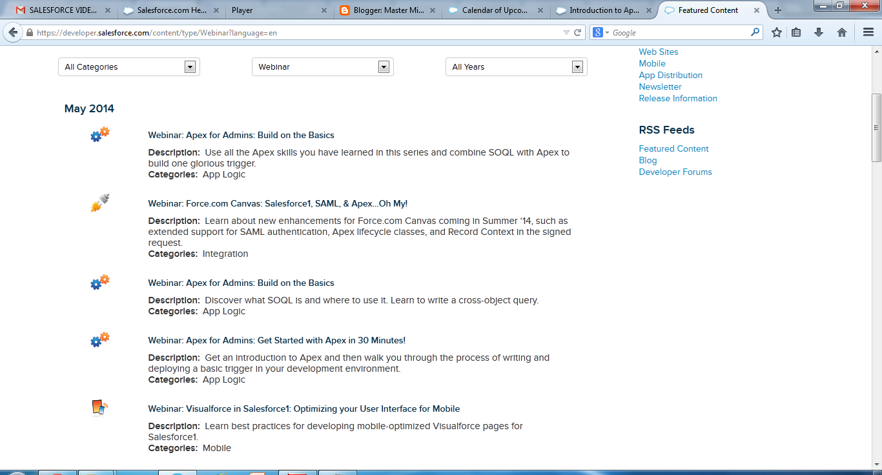882x475 pixels.
Task: Bookmark this page with the star icon
Action: [x=777, y=32]
